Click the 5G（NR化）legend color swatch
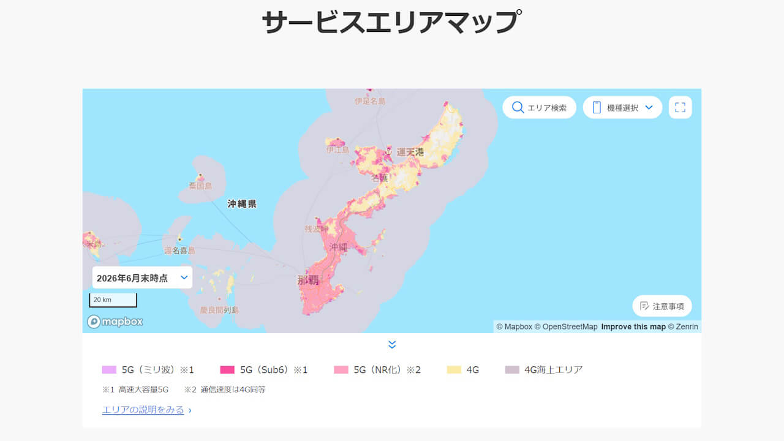 click(341, 370)
